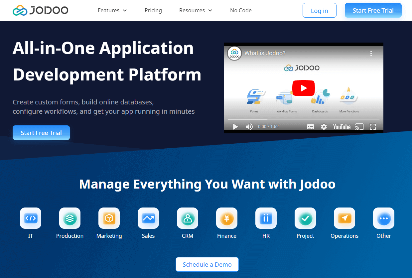Play the video with red YouTube button
412x278 pixels.
(x=304, y=88)
